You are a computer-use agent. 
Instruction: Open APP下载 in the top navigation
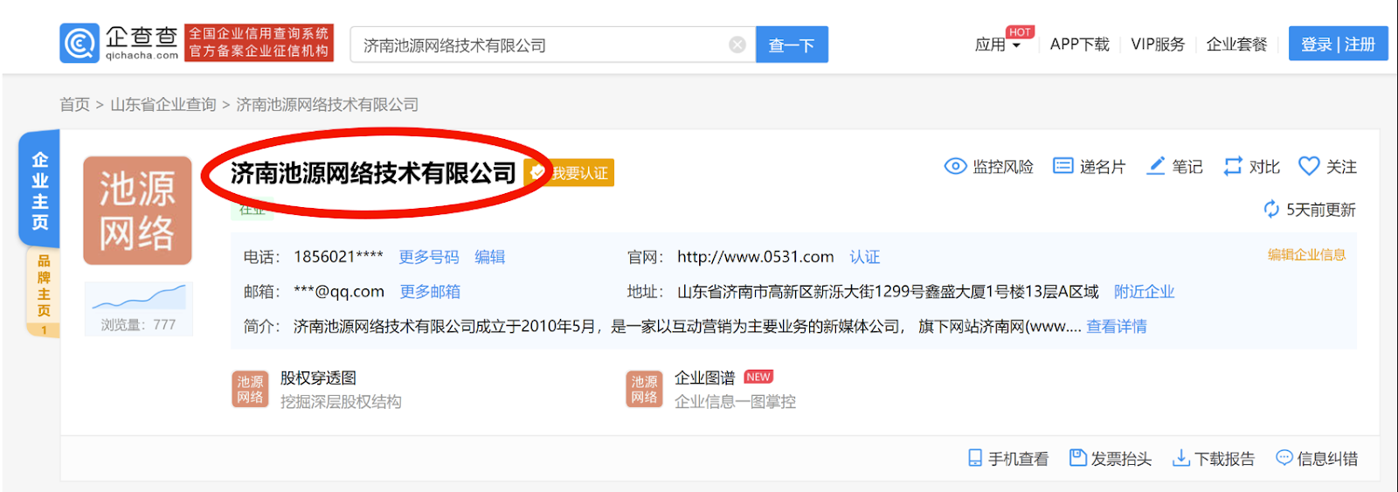pyautogui.click(x=1079, y=45)
